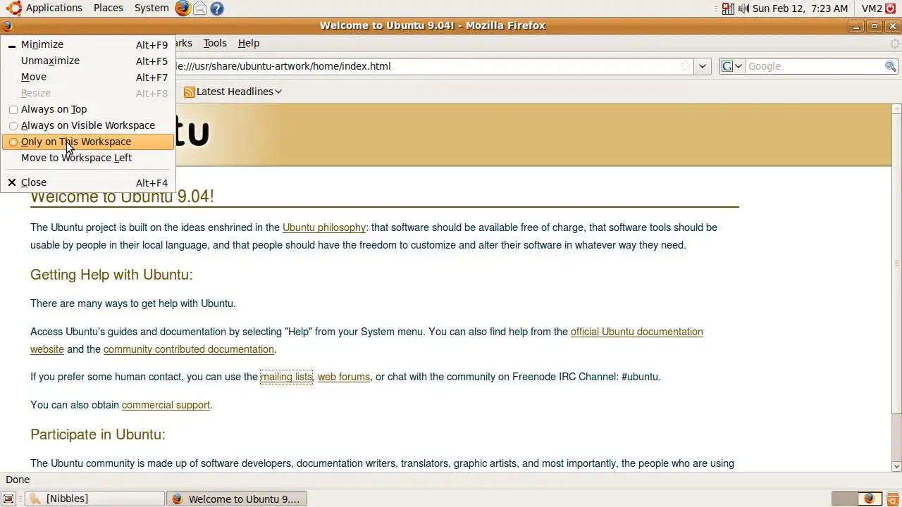Choose Move from the window menu
The image size is (902, 507).
[x=87, y=77]
